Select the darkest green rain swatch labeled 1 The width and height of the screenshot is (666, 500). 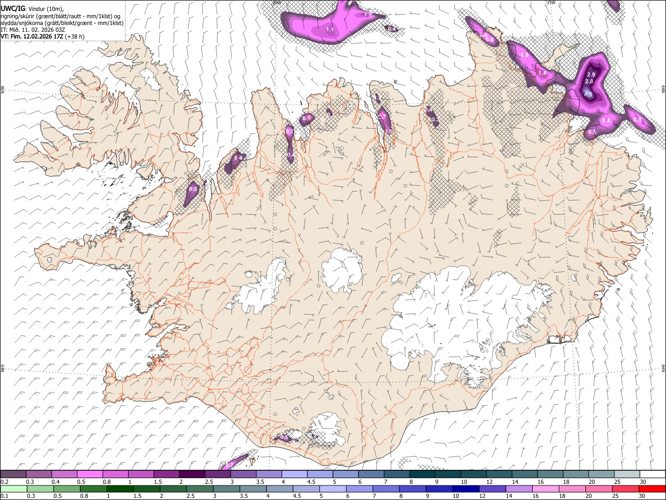coord(120,489)
